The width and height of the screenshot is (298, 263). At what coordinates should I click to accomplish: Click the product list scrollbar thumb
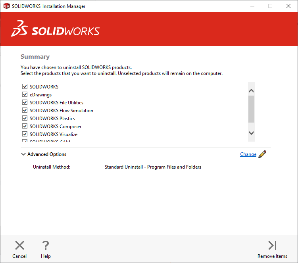point(251,109)
